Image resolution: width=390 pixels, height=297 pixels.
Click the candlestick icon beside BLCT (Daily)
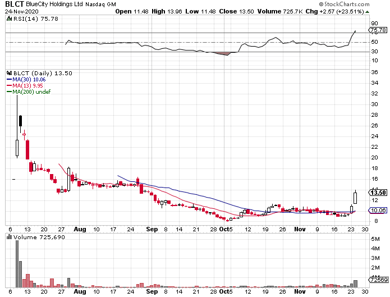[x=9, y=73]
